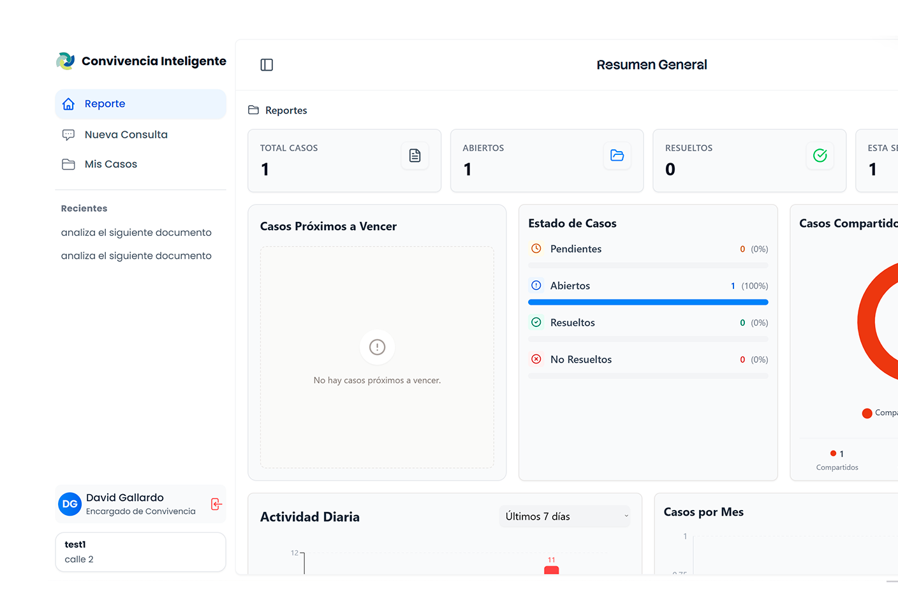Click the Reportes folder icon
Image resolution: width=898 pixels, height=612 pixels.
click(x=253, y=110)
